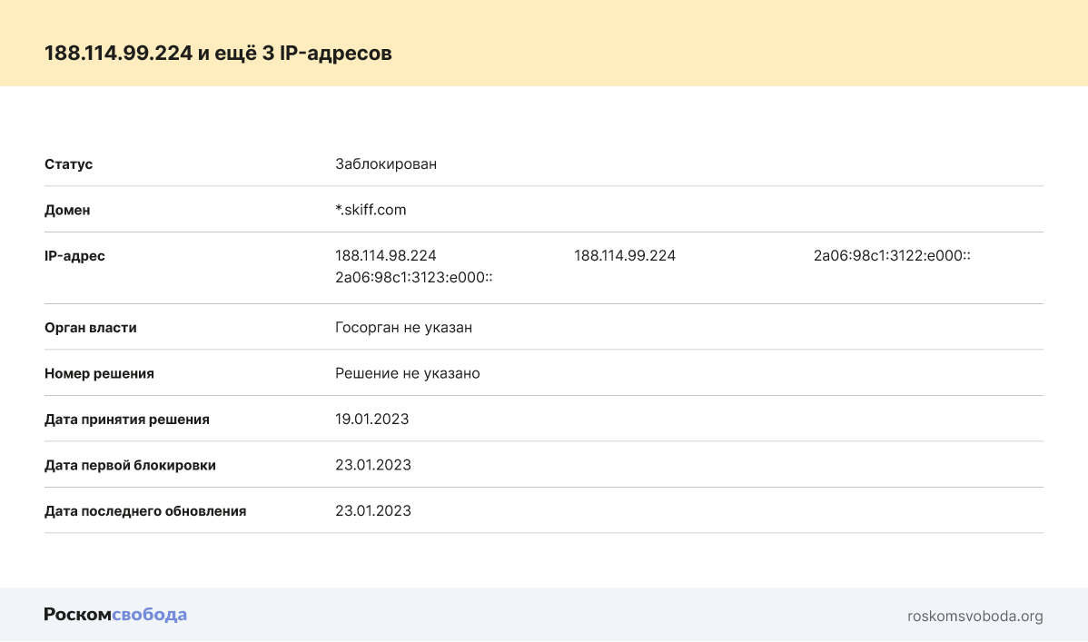Click the Госорган не указан value
This screenshot has height=642, width=1088.
pos(403,327)
